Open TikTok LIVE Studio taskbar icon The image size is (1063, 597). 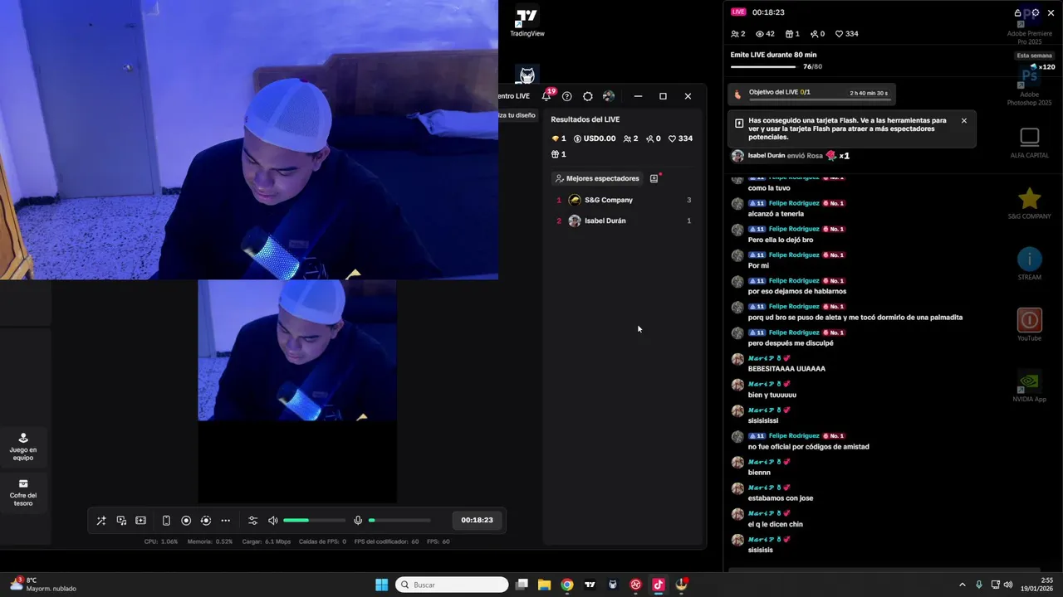[x=658, y=585]
